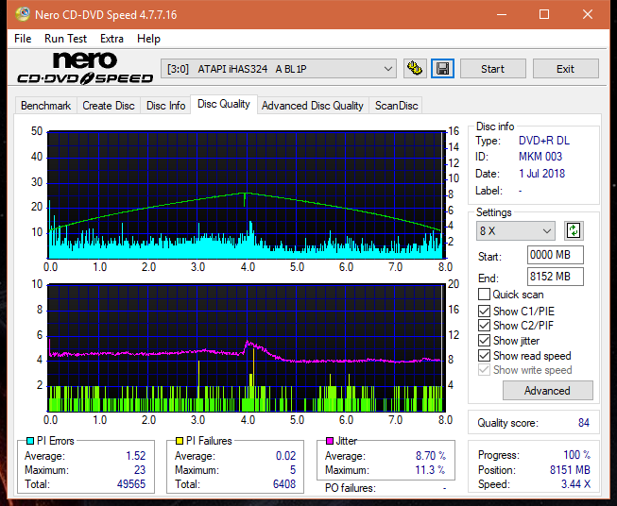Uncheck Show jitter option
Screen dimensions: 617x506
[485, 341]
